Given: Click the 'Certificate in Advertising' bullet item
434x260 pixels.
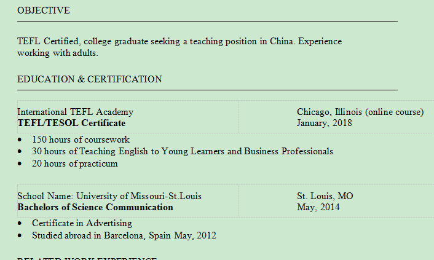Looking at the screenshot, I should tap(82, 223).
